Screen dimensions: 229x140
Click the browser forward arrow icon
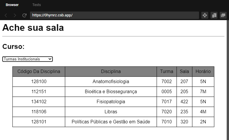pyautogui.click(x=15, y=15)
